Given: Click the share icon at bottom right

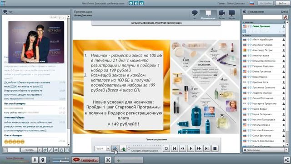Looking at the screenshot, I should [287, 160].
